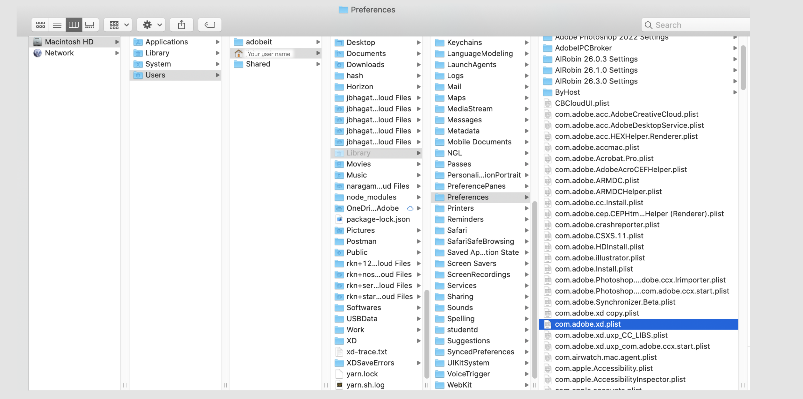Expand the Preferences folder disclosure arrow

527,197
